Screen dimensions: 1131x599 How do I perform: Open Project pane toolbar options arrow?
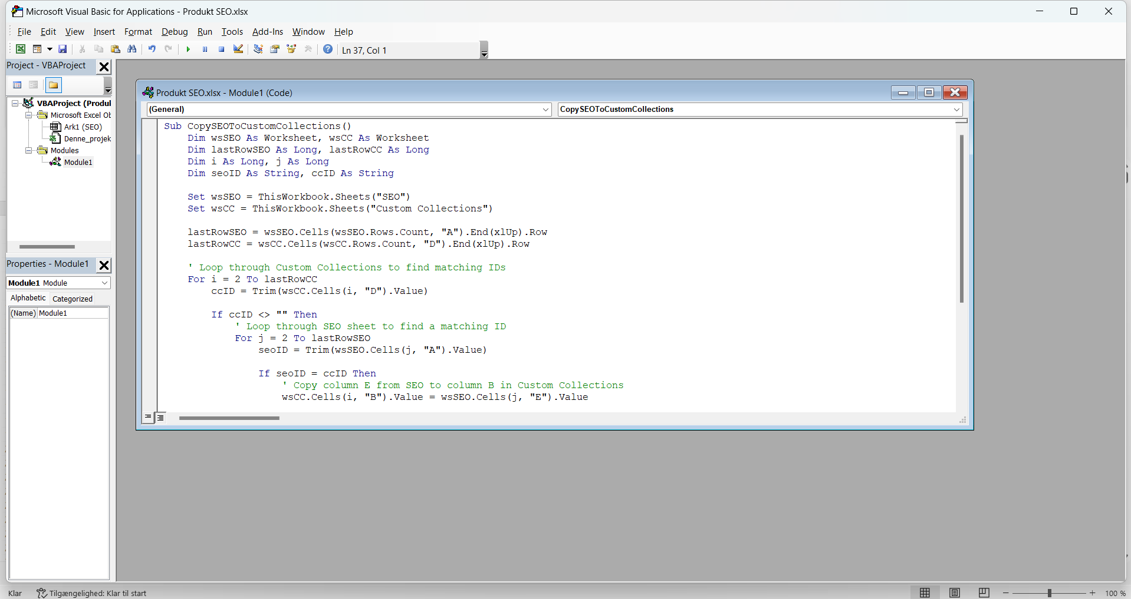point(108,86)
